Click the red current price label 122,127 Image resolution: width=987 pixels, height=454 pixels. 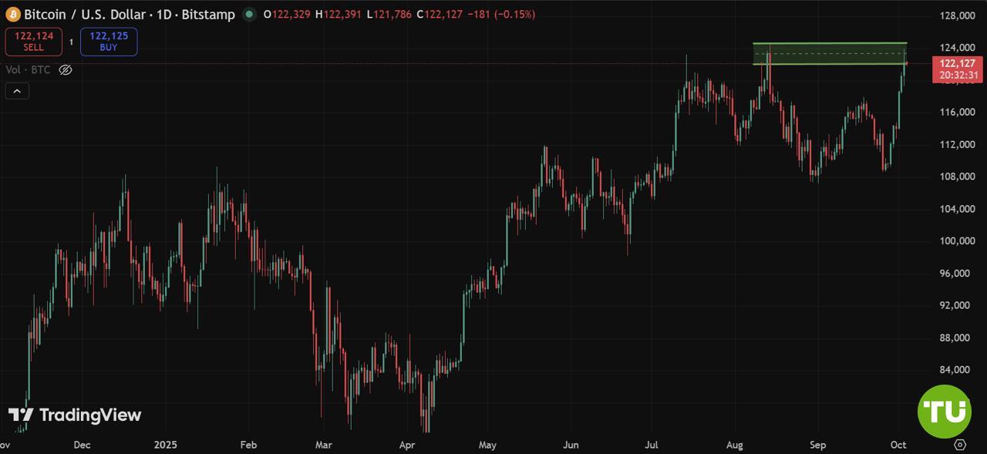(956, 64)
